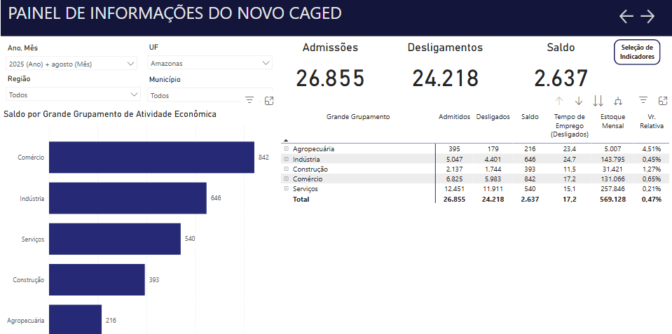The width and height of the screenshot is (672, 334).
Task: Open the Região dropdown
Action: [x=74, y=95]
